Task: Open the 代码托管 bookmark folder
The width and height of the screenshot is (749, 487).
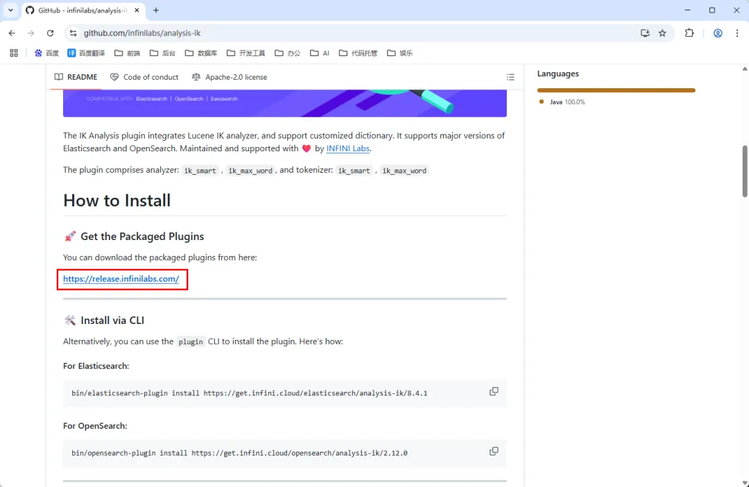Action: coord(359,53)
